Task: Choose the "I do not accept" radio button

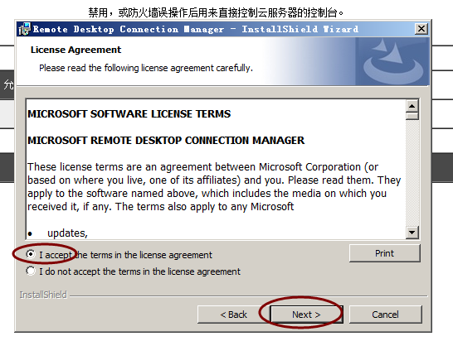Action: (31, 271)
